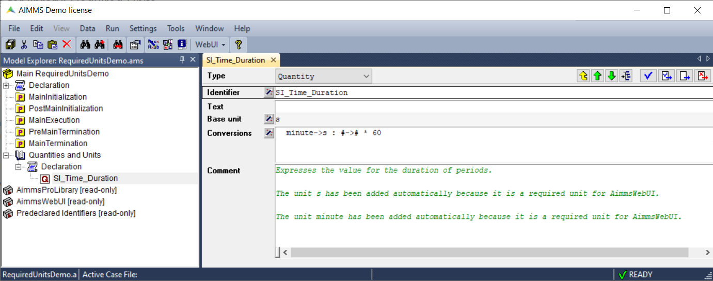The width and height of the screenshot is (713, 281).
Task: Click the READY status indicator
Action: click(x=636, y=275)
